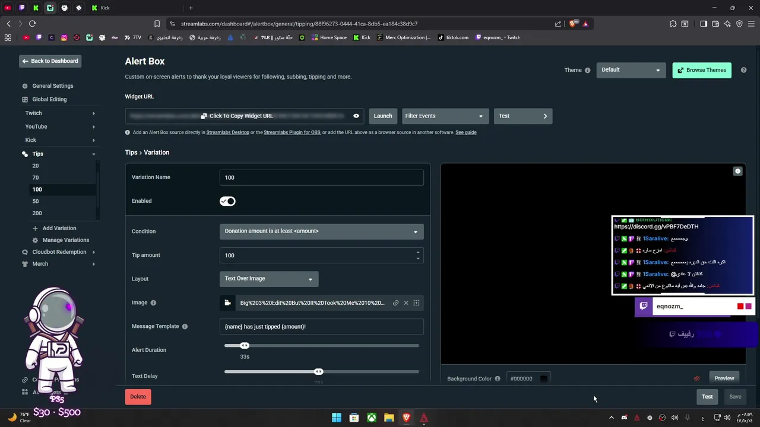Click the black Background Color swatch
Screen dimensions: 760x427
[x=543, y=379]
